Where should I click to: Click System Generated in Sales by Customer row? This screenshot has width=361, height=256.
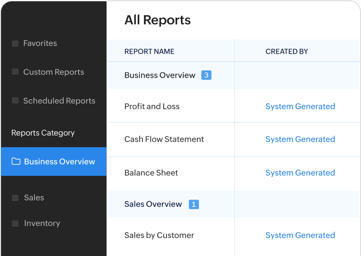pos(300,235)
